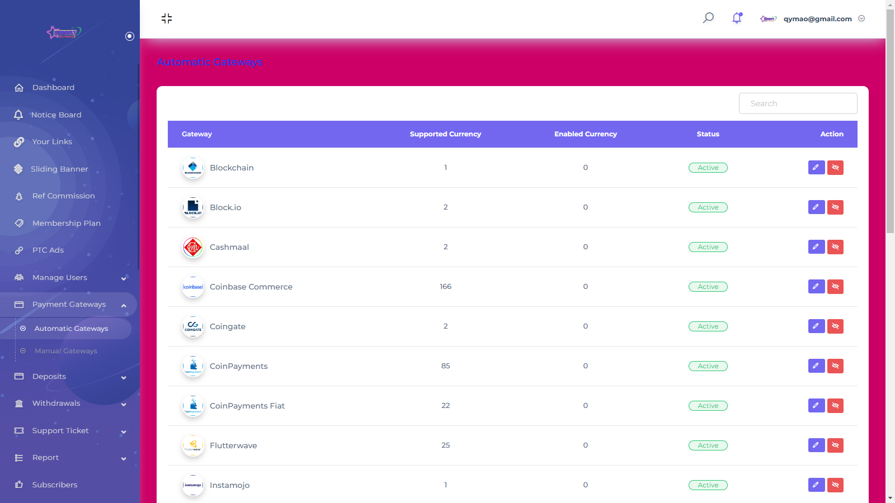Image resolution: width=895 pixels, height=503 pixels.
Task: Open the notifications bell icon
Action: point(737,18)
